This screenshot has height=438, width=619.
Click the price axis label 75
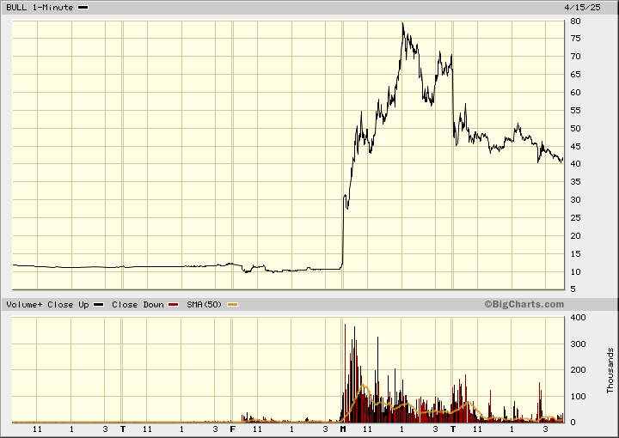[x=575, y=39]
